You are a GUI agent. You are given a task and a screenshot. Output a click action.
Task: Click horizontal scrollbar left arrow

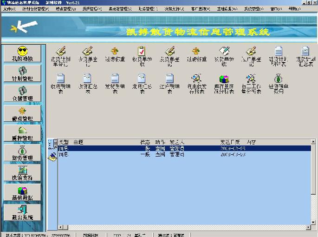[x=60, y=227]
